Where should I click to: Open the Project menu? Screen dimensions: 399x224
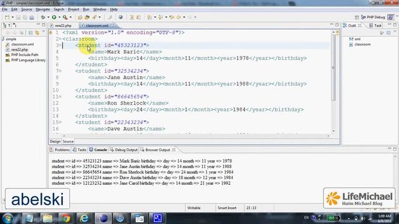point(74,9)
